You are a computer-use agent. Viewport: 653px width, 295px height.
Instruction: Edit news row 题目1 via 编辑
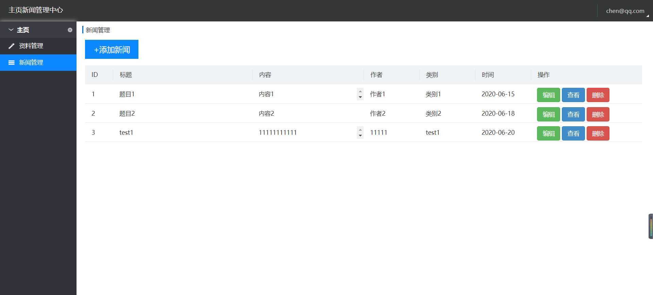[548, 95]
